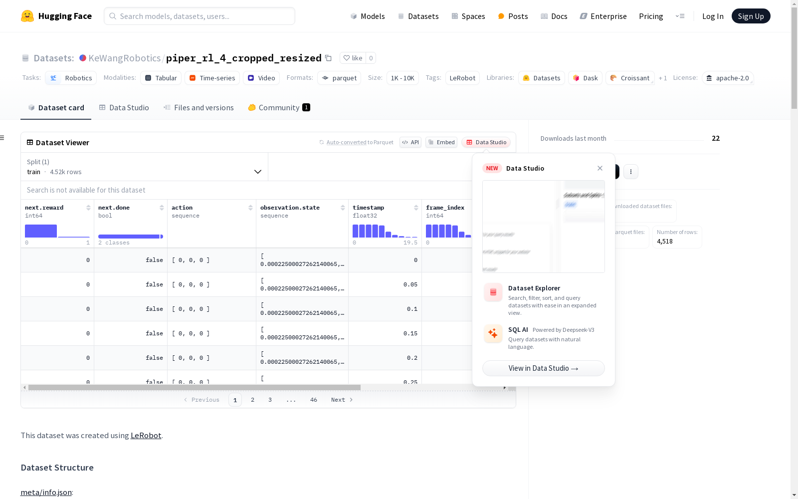Sort by the observation.state column sort icon
The width and height of the screenshot is (798, 499).
[x=343, y=208]
